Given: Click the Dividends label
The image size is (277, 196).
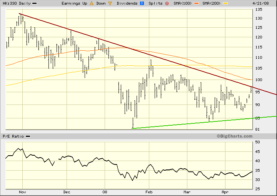Looking at the screenshot, I should pyautogui.click(x=127, y=3).
